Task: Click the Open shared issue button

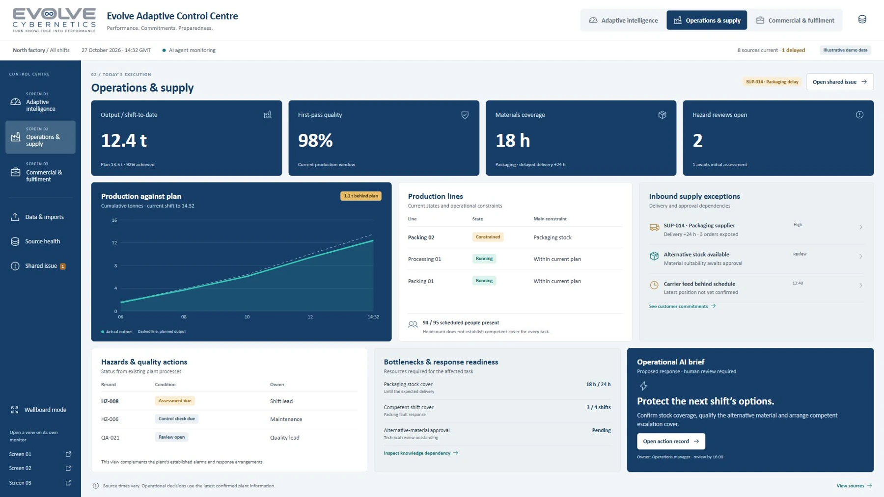Action: tap(839, 82)
